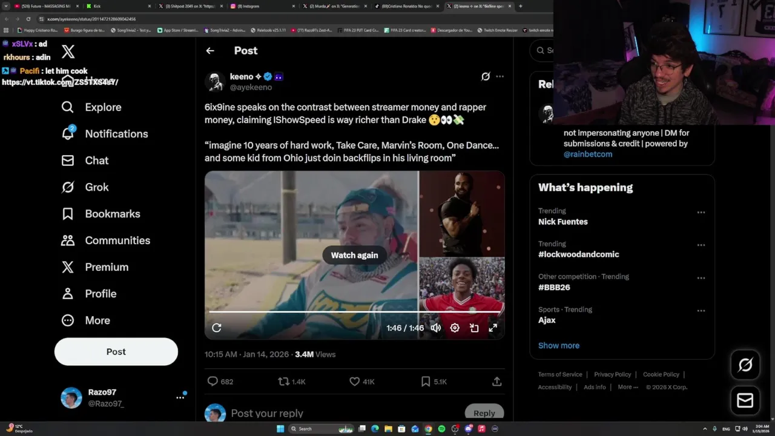
Task: Click the back arrow beside Post
Action: coord(210,51)
